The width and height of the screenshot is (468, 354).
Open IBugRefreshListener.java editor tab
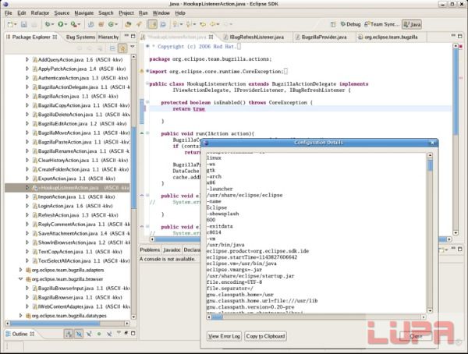pyautogui.click(x=257, y=37)
